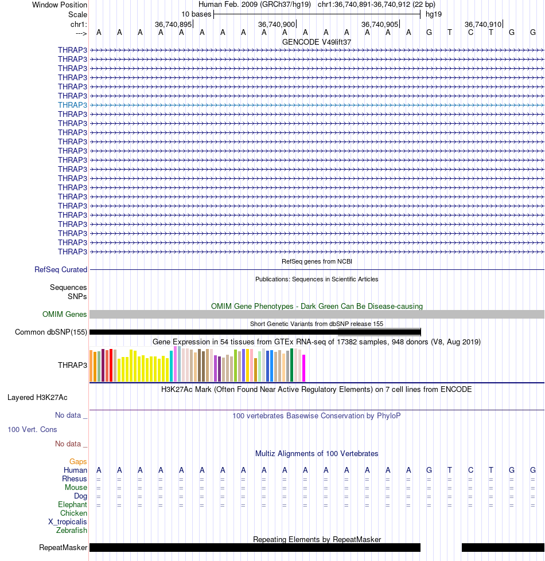Select the Zebrafish species label
Viewport: 545px width, 561px height.
tap(72, 530)
